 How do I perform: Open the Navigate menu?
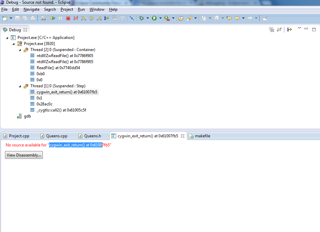click(x=31, y=9)
